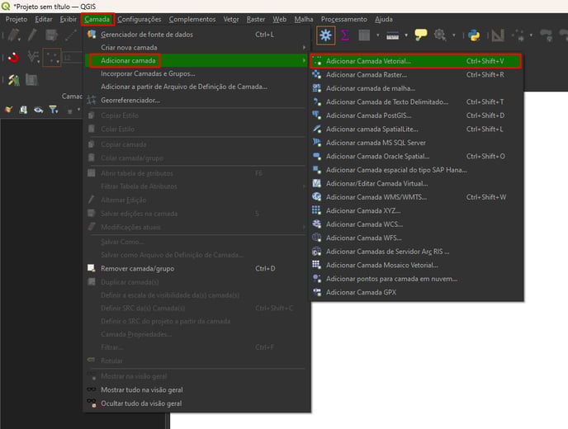Expand the Adicionar camada submenu arrow
Image resolution: width=568 pixels, height=429 pixels.
pyautogui.click(x=304, y=60)
